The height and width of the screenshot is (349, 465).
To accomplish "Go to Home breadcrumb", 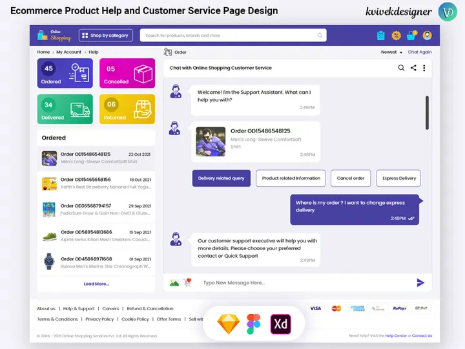I will coord(43,52).
